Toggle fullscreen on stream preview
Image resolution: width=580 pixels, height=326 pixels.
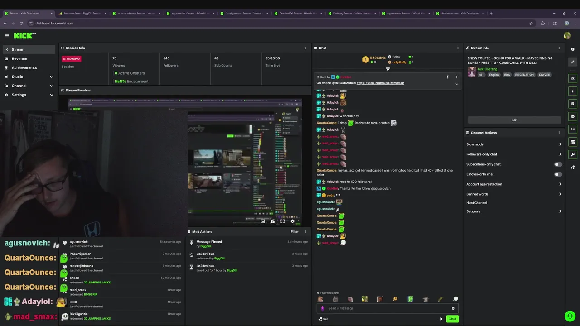pyautogui.click(x=282, y=221)
